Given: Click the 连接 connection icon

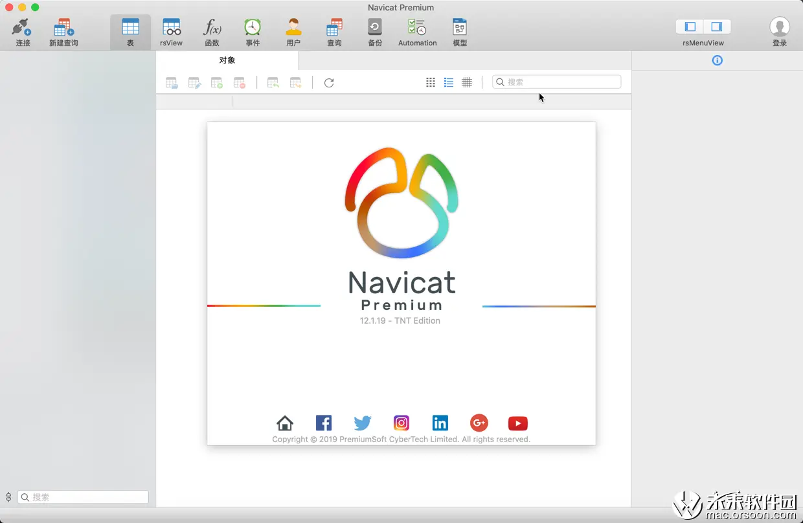Looking at the screenshot, I should [23, 27].
